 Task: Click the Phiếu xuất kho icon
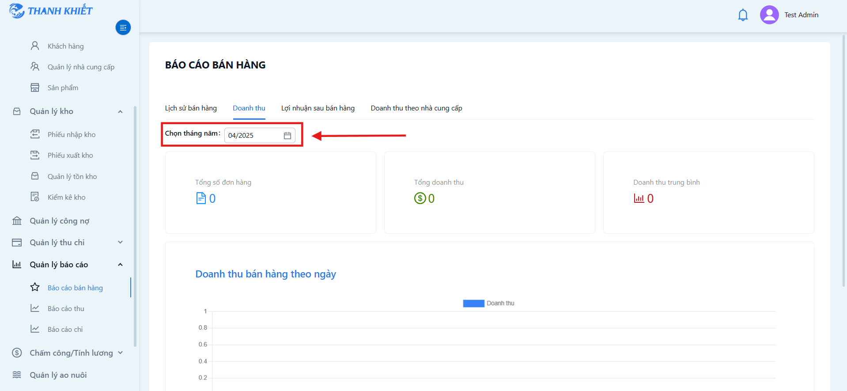point(35,155)
